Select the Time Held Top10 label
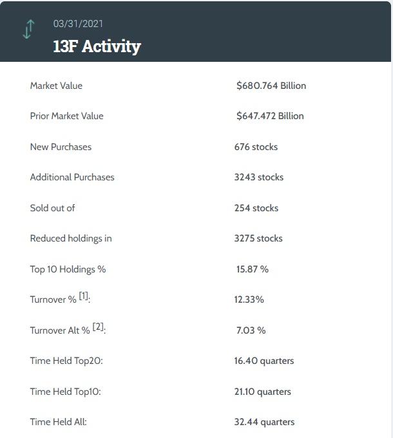 (x=66, y=392)
